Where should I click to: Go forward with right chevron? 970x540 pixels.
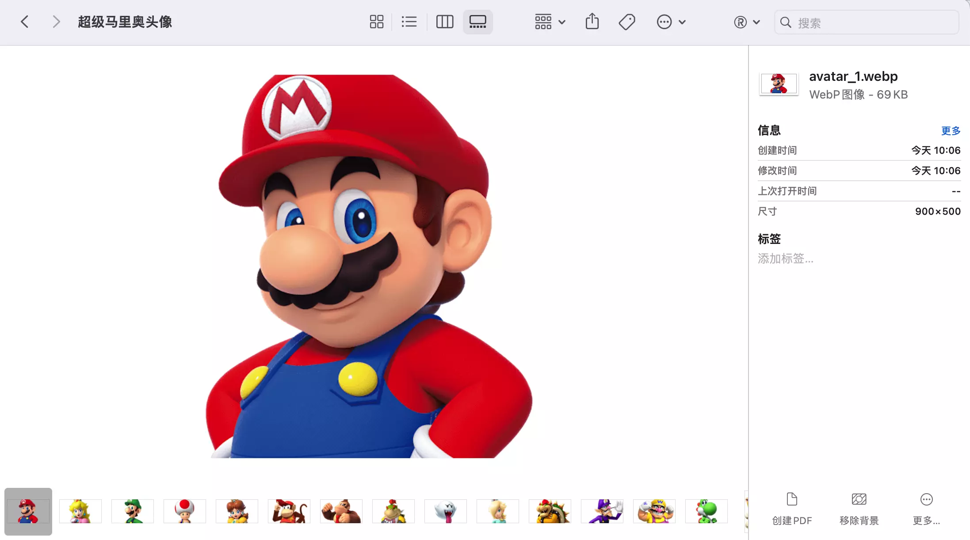[56, 22]
